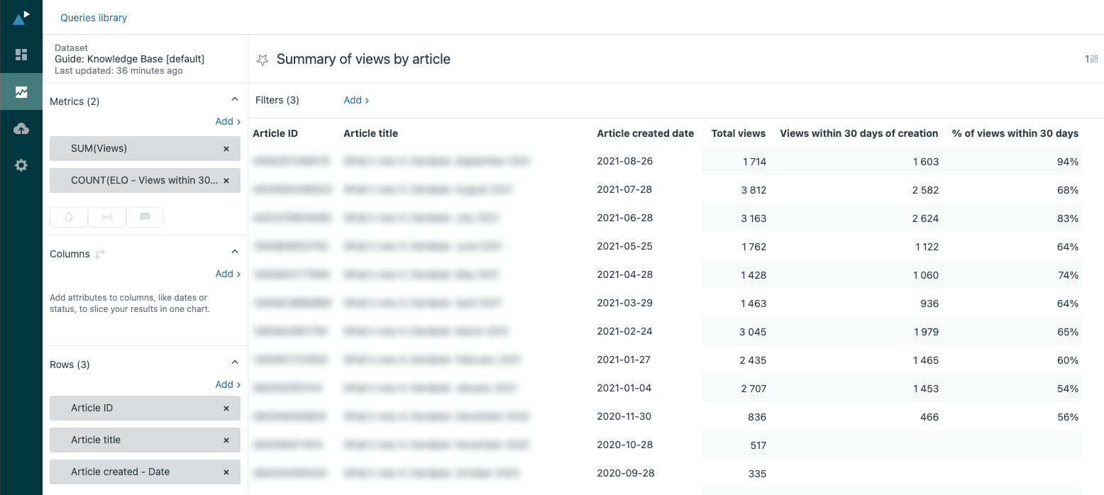Click the cloud upload icon in sidebar
The image size is (1104, 495).
click(x=21, y=128)
